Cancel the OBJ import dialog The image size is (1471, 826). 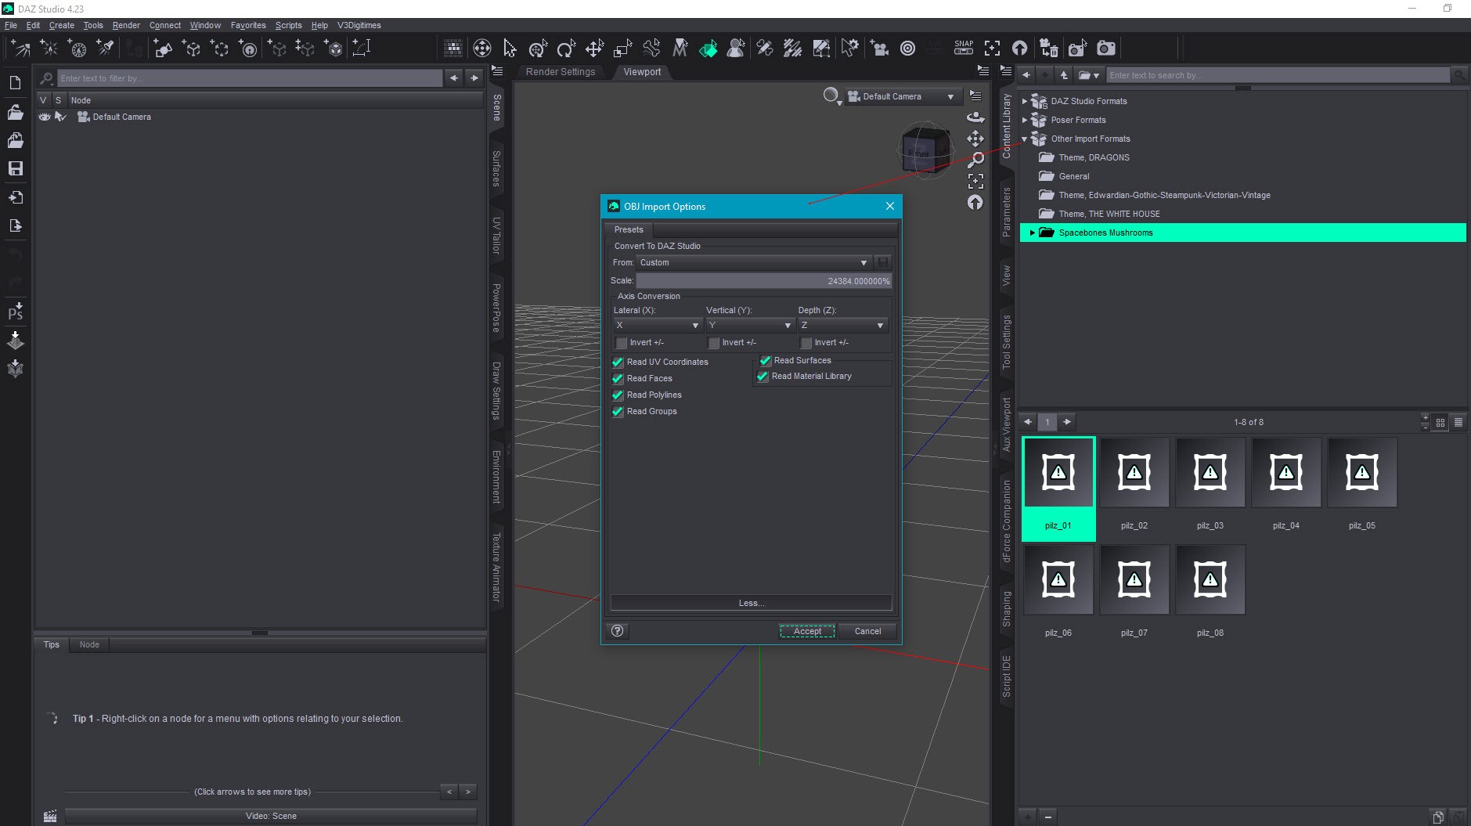[867, 631]
